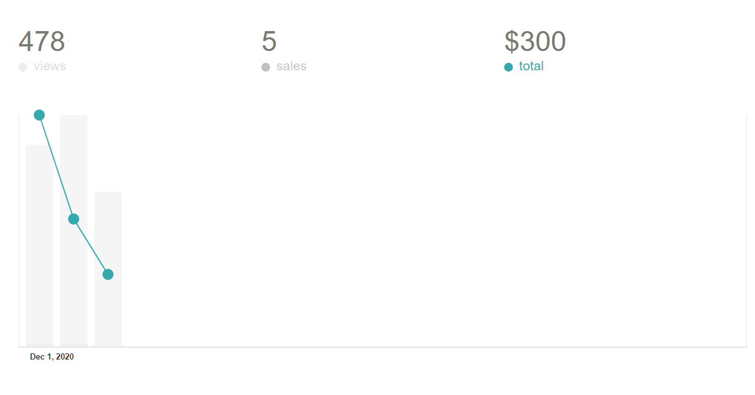755x395 pixels.
Task: Click the 5 sales count
Action: tap(269, 42)
